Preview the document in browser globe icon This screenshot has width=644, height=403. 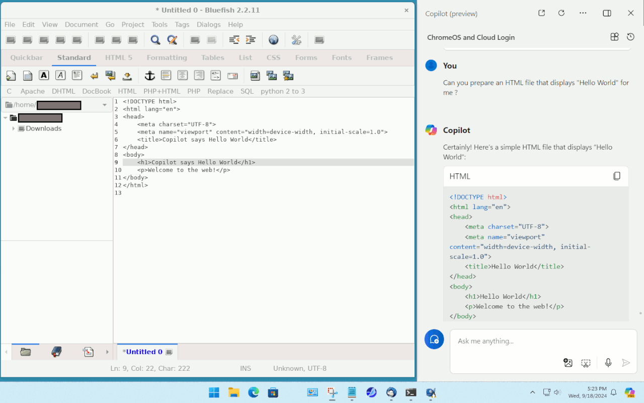point(274,40)
